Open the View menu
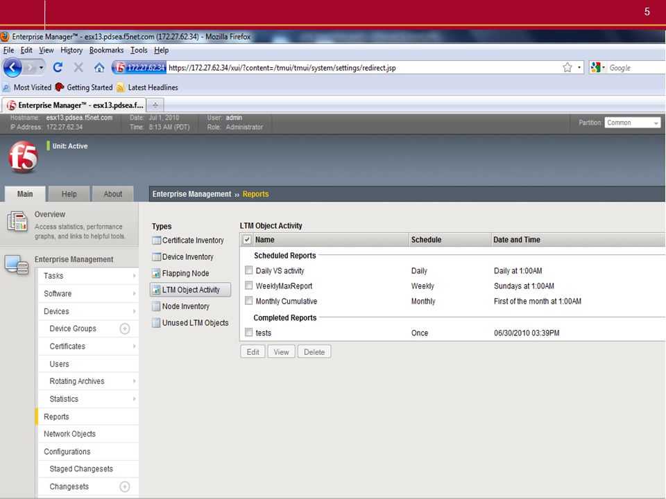This screenshot has height=499, width=666. point(46,50)
